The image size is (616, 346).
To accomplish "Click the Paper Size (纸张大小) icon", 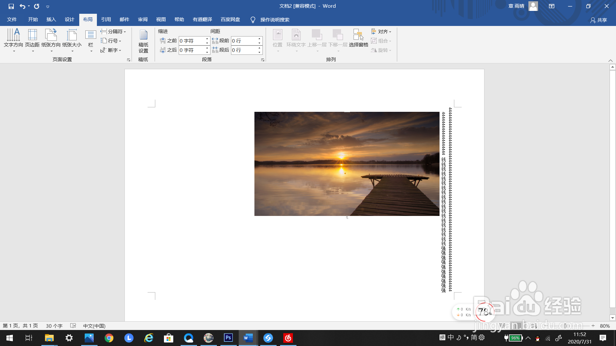I will 72,38.
